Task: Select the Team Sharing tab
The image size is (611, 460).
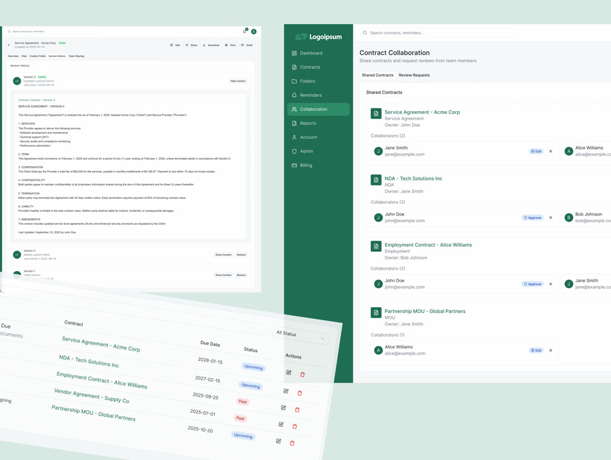Action: [x=76, y=56]
